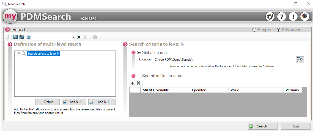Image resolution: width=313 pixels, height=131 pixels.
Task: Select the Simple search mode
Action: click(254, 30)
